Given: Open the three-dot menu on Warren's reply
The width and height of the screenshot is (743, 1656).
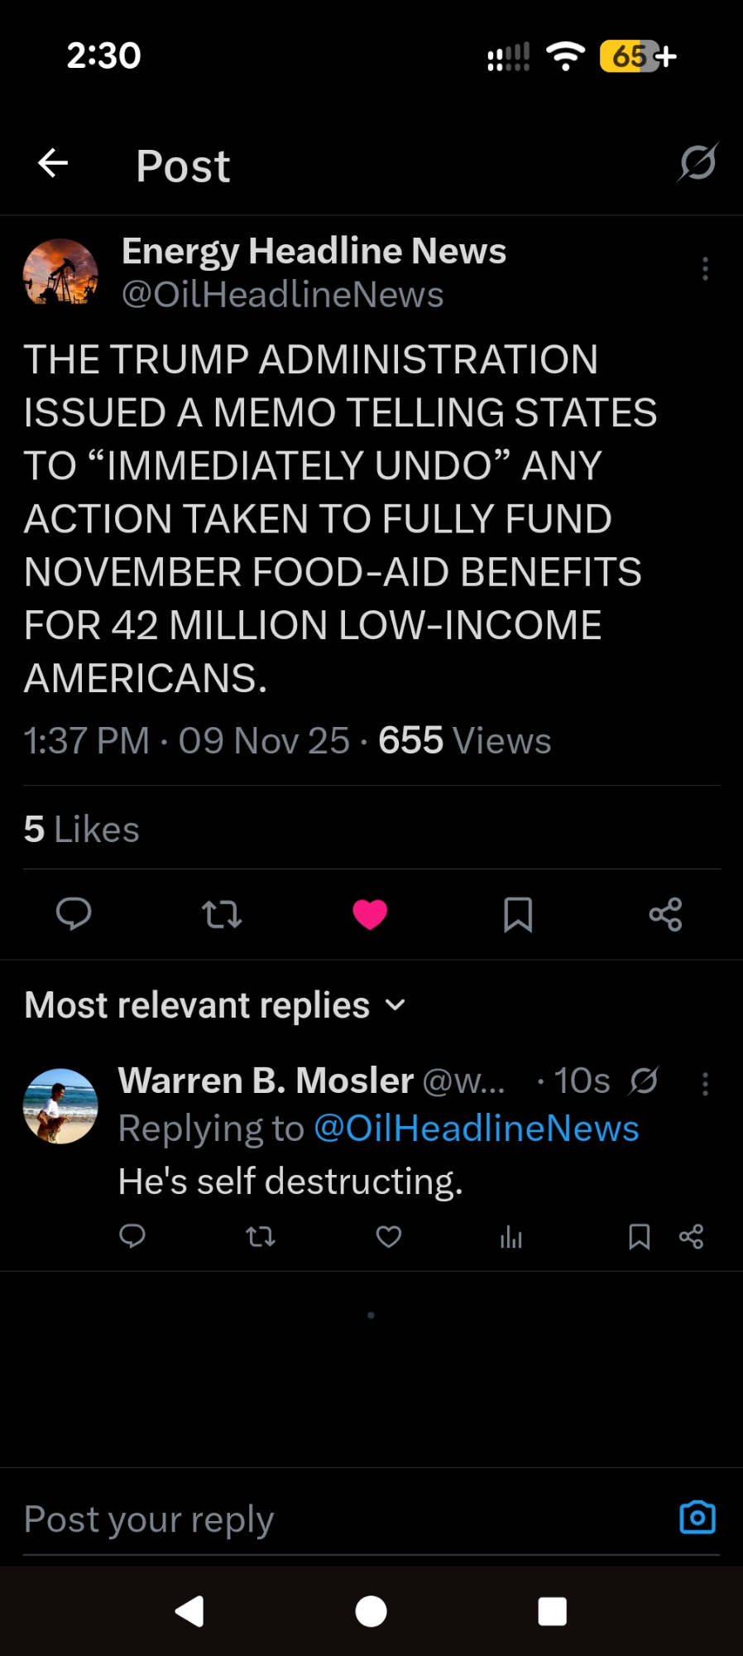Looking at the screenshot, I should 705,1084.
